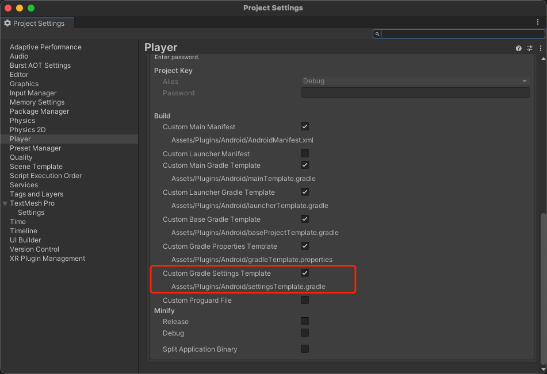Open Scene Template category

[x=36, y=167]
